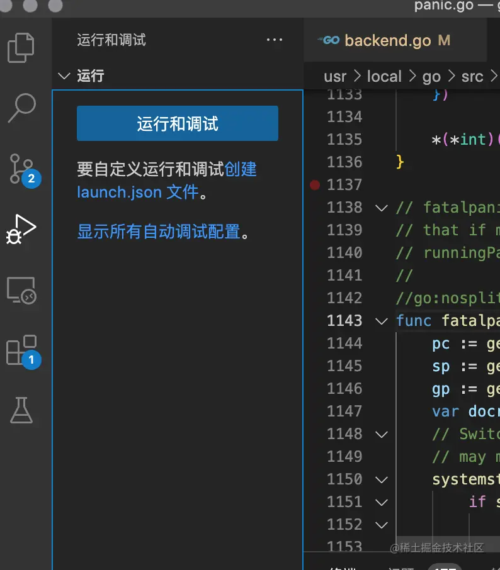Open the Explorer files view
The height and width of the screenshot is (570, 500).
coord(21,48)
